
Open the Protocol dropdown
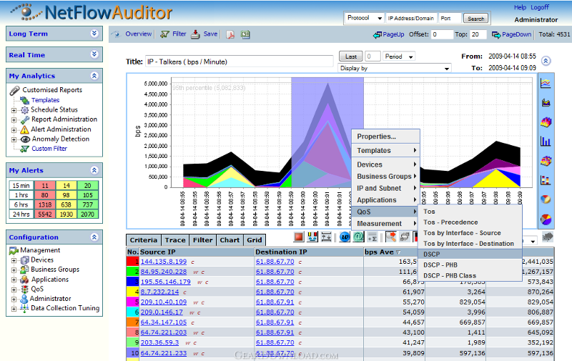364,18
